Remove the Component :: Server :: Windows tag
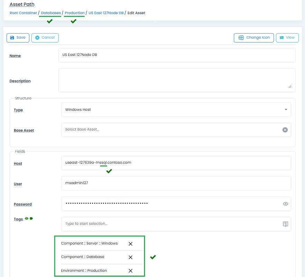The image size is (305, 277). (131, 244)
